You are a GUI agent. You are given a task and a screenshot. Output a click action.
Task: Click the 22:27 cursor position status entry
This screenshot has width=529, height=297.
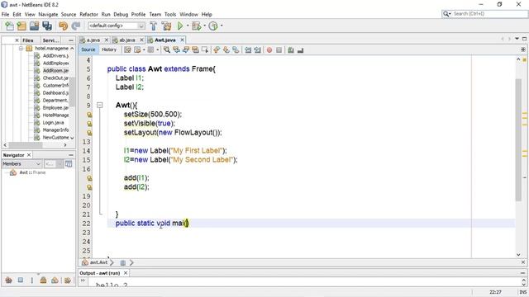pos(495,292)
